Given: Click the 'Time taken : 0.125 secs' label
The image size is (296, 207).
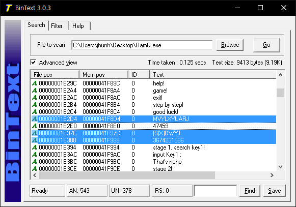Looking at the screenshot, I should coord(177,63).
